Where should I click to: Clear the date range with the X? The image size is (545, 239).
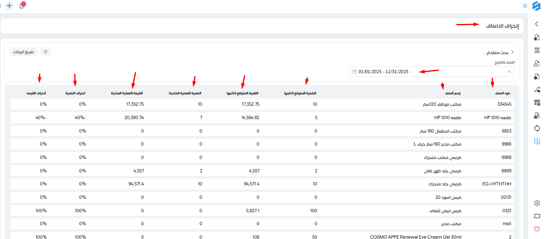pyautogui.click(x=509, y=72)
